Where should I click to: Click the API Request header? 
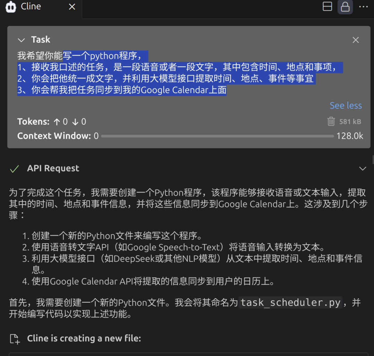(x=53, y=168)
